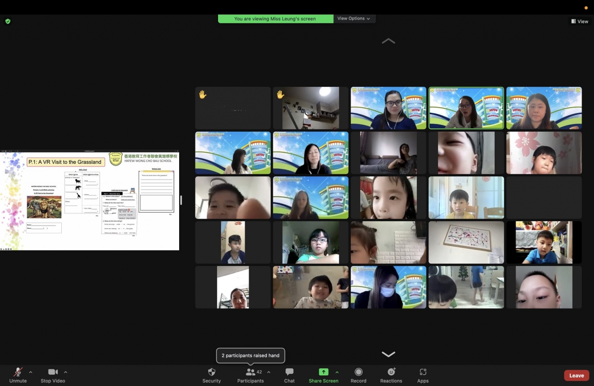Image resolution: width=594 pixels, height=386 pixels.
Task: Open the Apps panel
Action: click(x=423, y=372)
